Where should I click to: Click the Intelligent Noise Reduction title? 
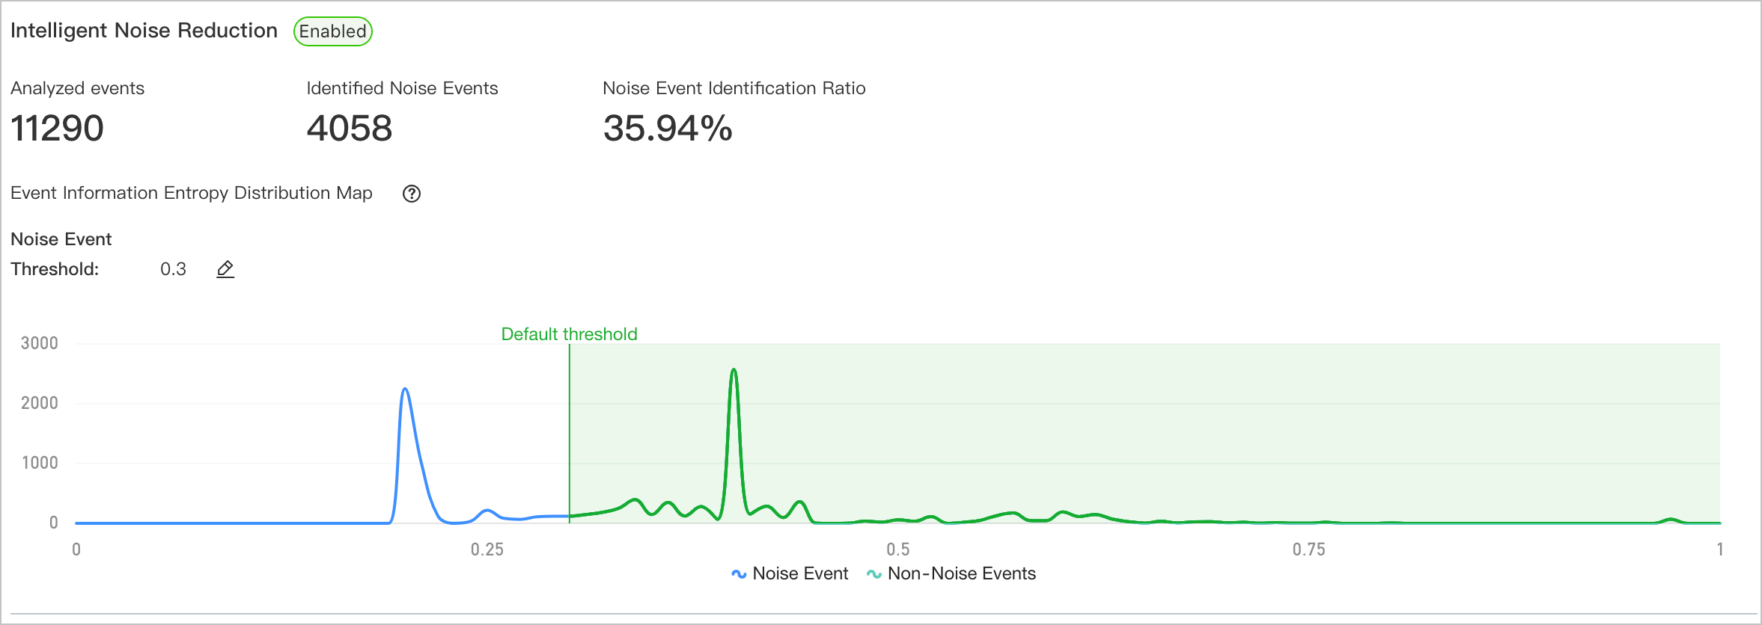(x=144, y=31)
